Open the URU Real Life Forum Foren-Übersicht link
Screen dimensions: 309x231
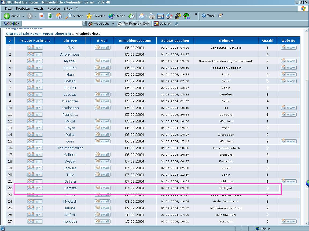pyautogui.click(x=38, y=34)
